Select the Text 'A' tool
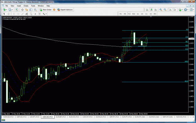 pos(35,14)
